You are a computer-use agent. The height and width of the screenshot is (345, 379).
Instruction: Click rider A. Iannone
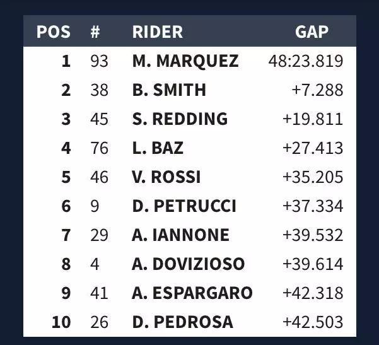tap(180, 235)
